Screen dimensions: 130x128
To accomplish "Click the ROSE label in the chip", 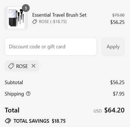I will (x=22, y=66).
